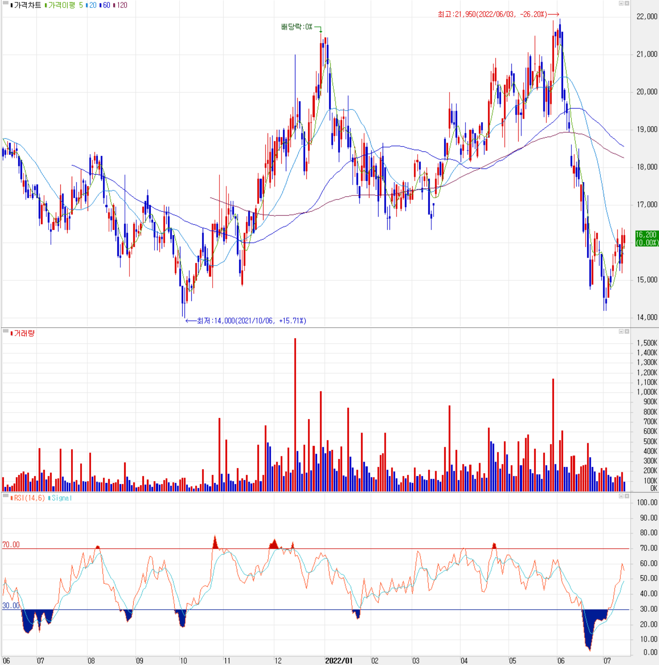The height and width of the screenshot is (665, 659).
Task: Click the 1,000K volume axis label
Action: (647, 392)
